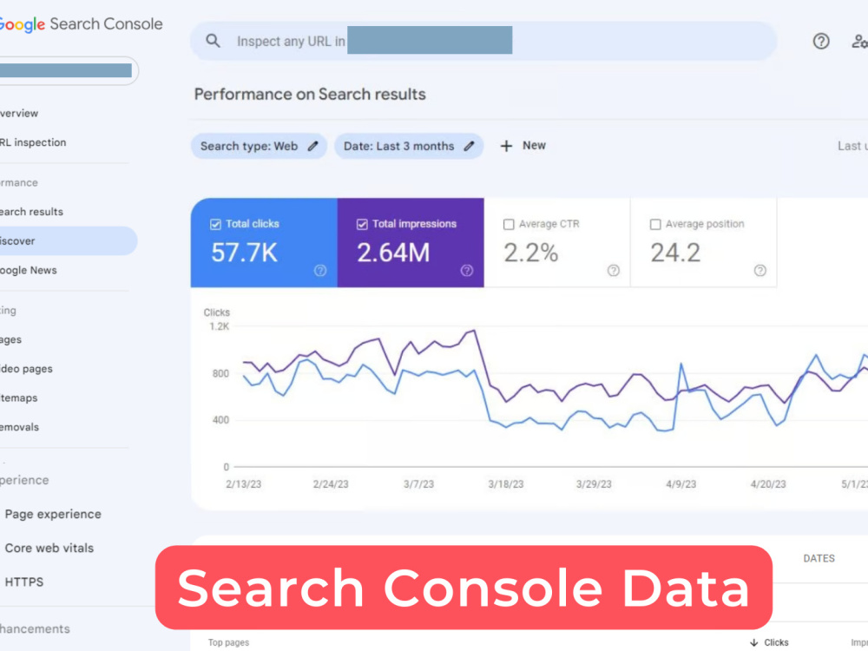
Task: Click the 4/9/23 date label on chart
Action: (681, 484)
